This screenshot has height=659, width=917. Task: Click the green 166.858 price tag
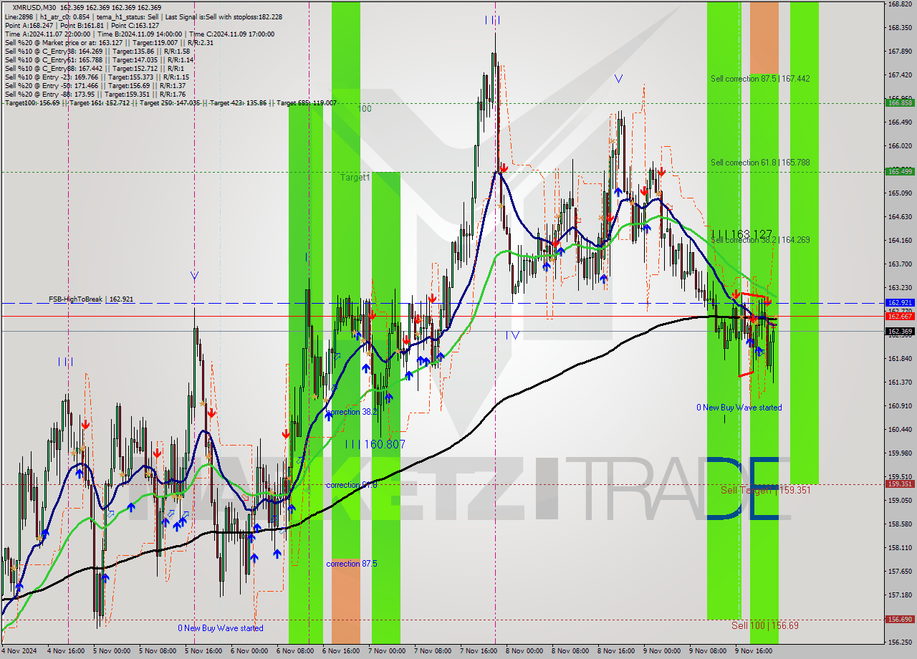(900, 102)
